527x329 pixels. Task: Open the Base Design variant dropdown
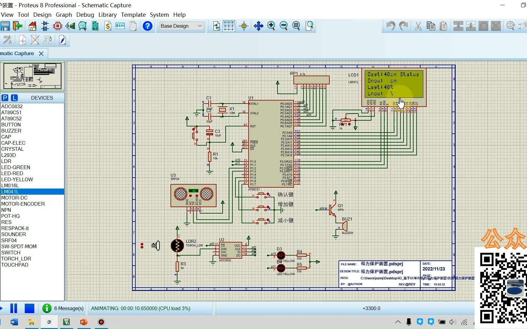click(181, 26)
